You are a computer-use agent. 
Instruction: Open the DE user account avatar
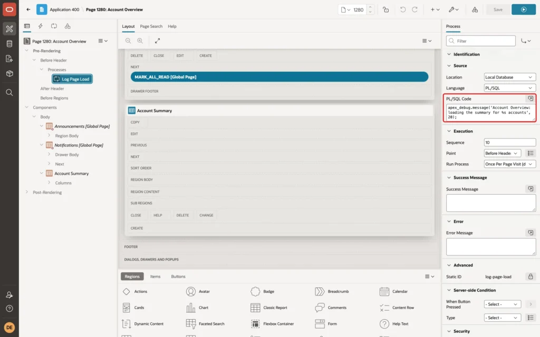coord(9,328)
